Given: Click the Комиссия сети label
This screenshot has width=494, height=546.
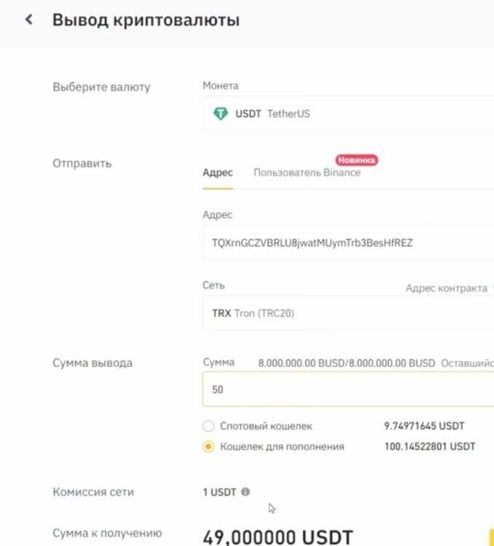Looking at the screenshot, I should coord(93,491).
